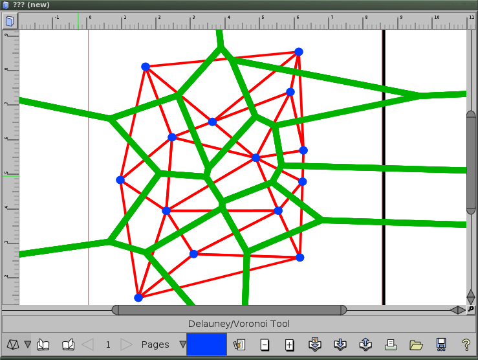This screenshot has height=360, width=478.
Task: Click the plus zoom in button
Action: 289,344
